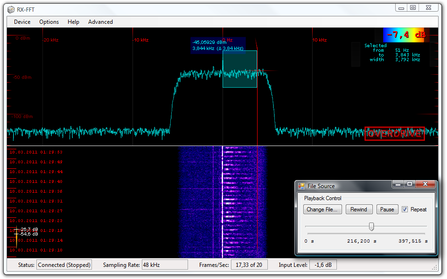Click the Input Level field showing -1,6 dB

coord(323,265)
